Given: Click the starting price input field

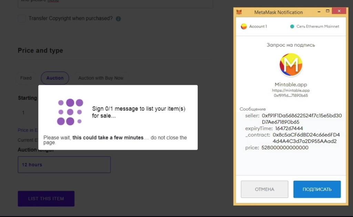Looking at the screenshot, I should (x=28, y=112).
